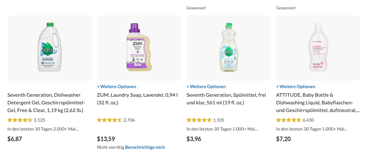This screenshot has height=158, width=367.
Task: Click star rating of ZUM soap (2.706)
Action: (109, 120)
